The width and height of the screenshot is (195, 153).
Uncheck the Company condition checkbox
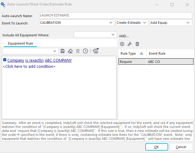[x=5, y=60]
